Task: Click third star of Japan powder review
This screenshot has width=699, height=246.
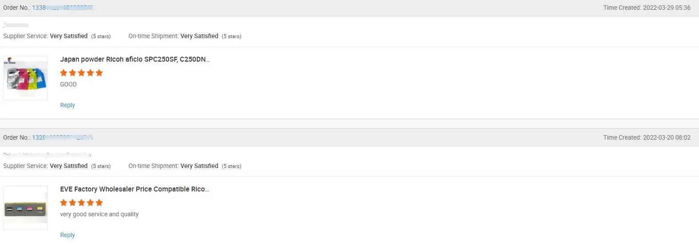Action: [x=81, y=73]
